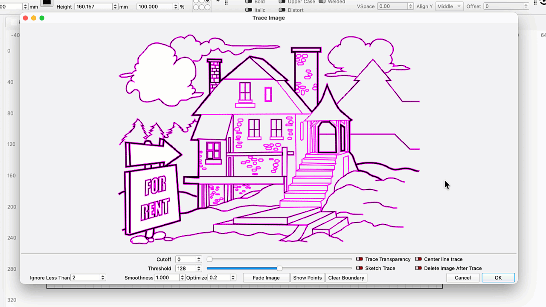The width and height of the screenshot is (546, 307).
Task: Toggle the Distort text switch
Action: coord(282,10)
